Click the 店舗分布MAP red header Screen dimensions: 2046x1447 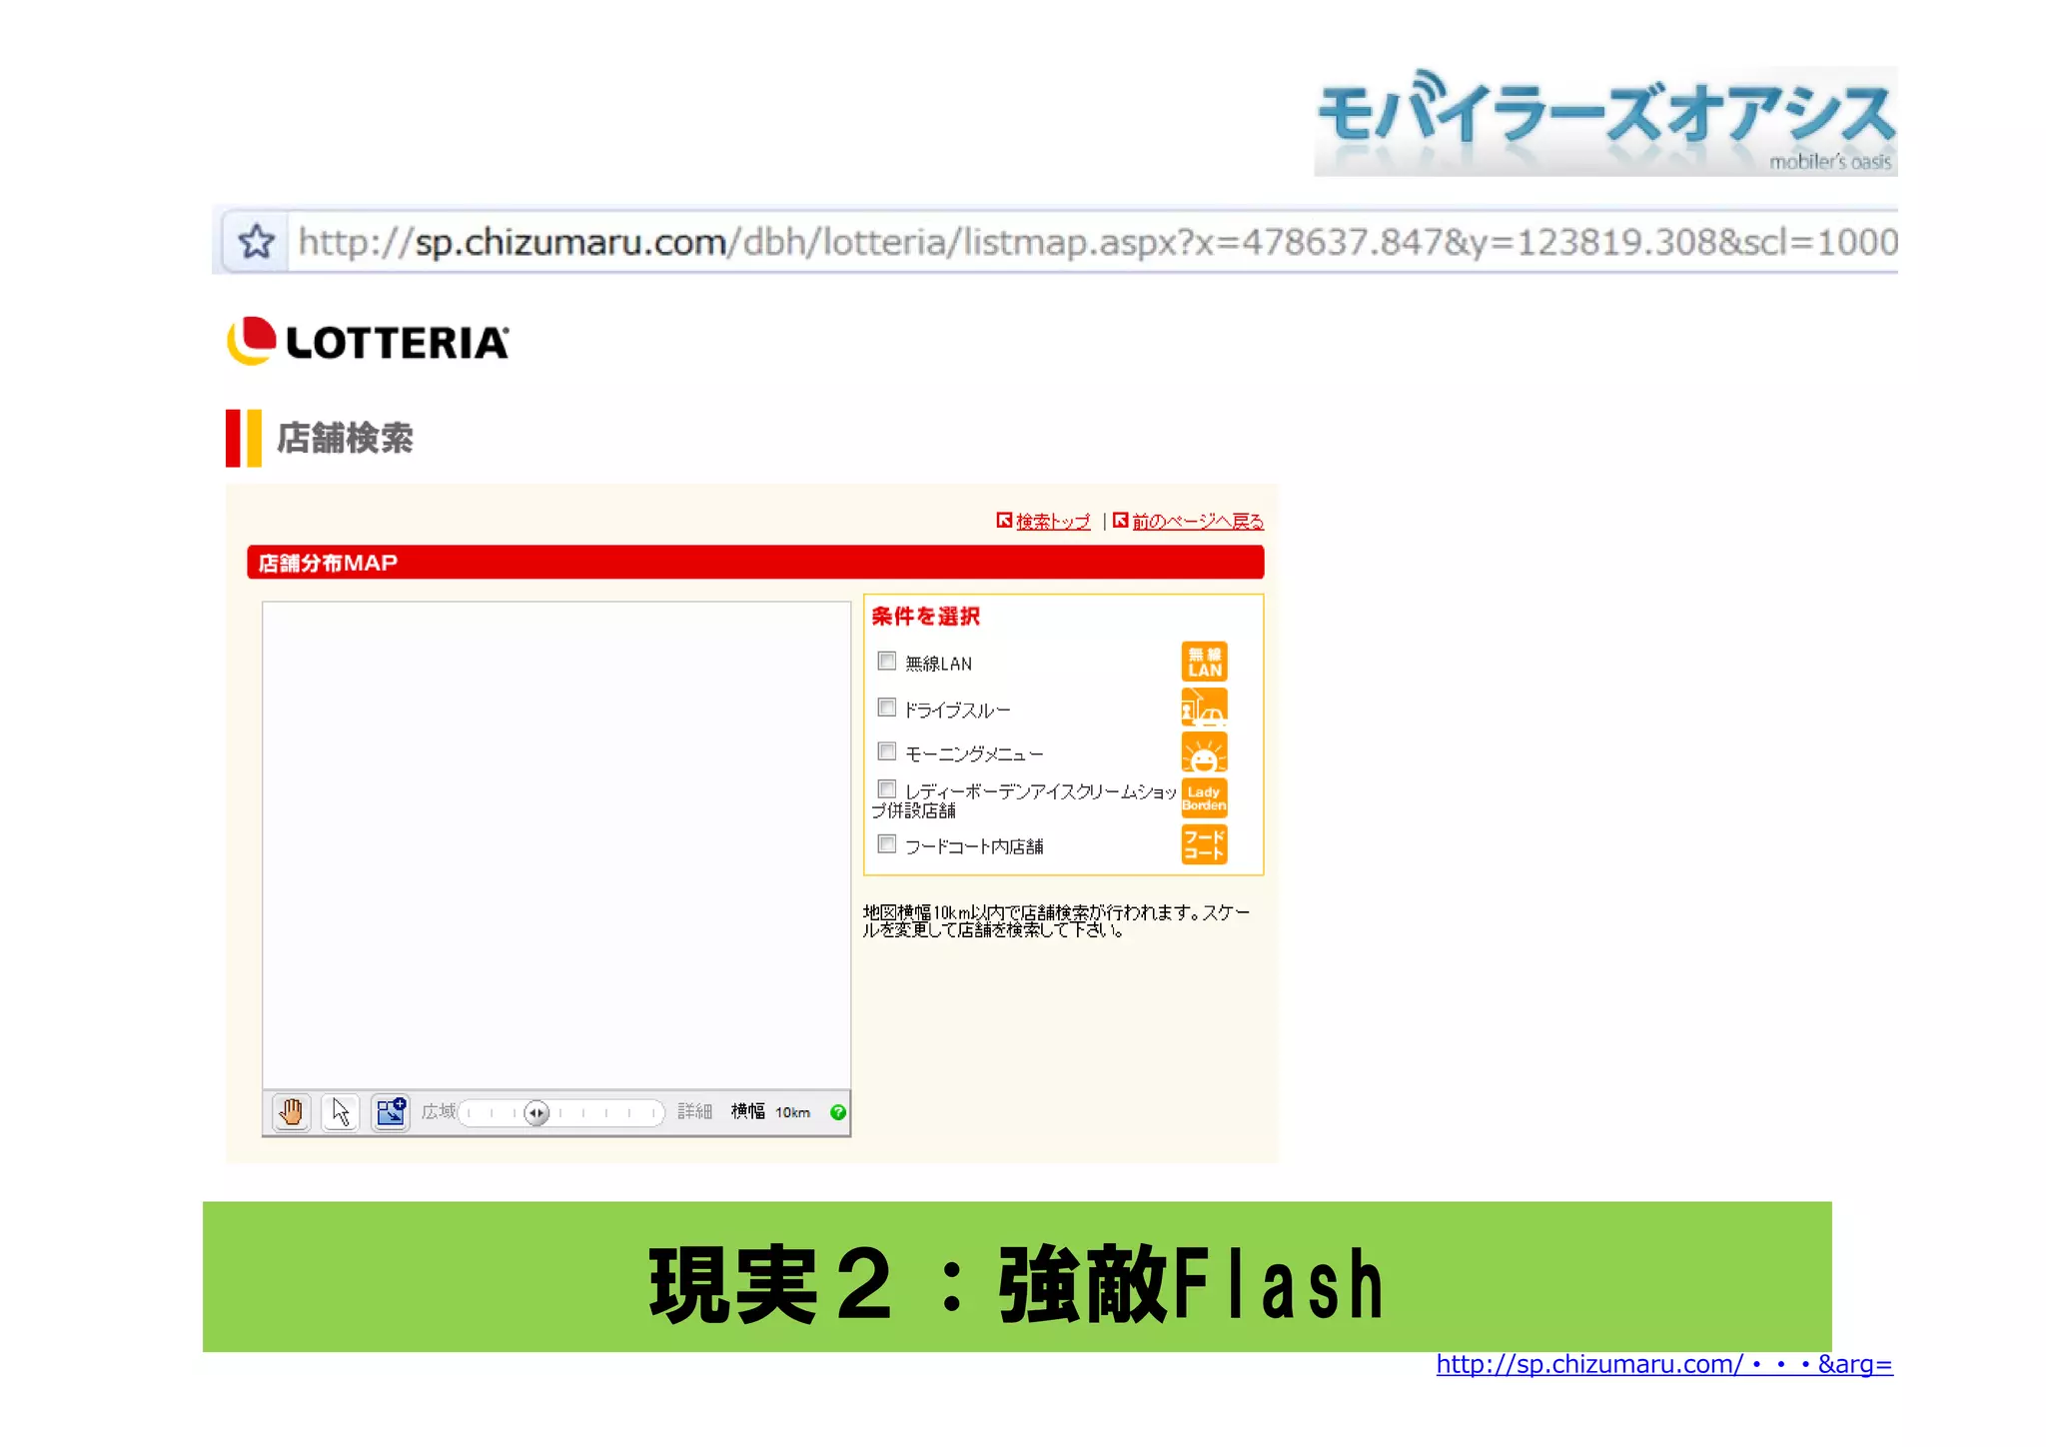(x=755, y=562)
